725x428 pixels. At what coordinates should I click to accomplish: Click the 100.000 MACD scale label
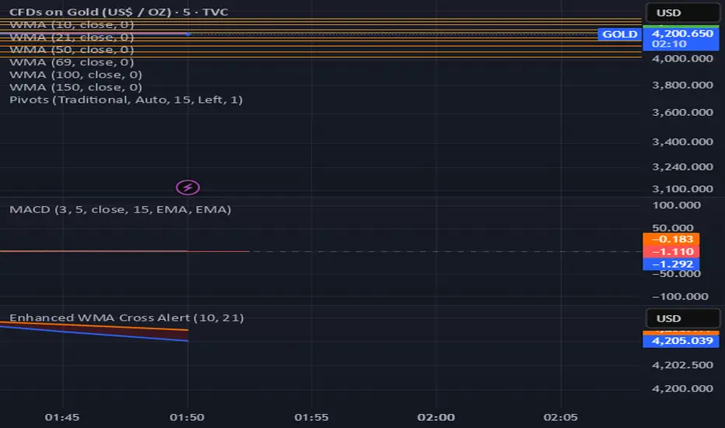click(677, 205)
